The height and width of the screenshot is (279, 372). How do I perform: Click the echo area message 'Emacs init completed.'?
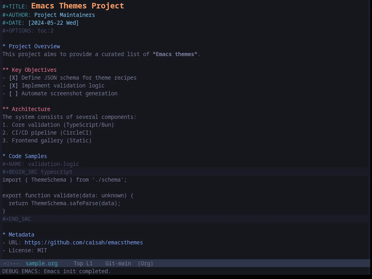[x=77, y=271]
